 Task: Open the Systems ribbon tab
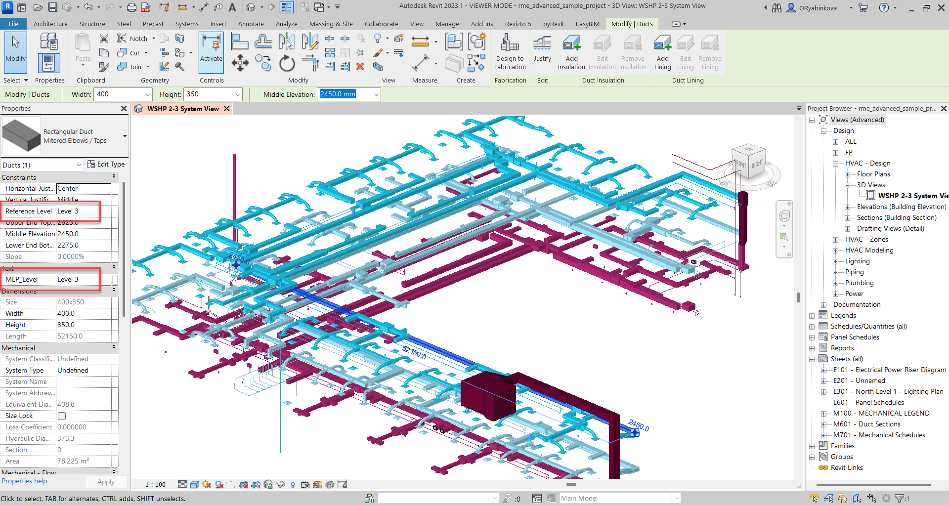pyautogui.click(x=187, y=24)
